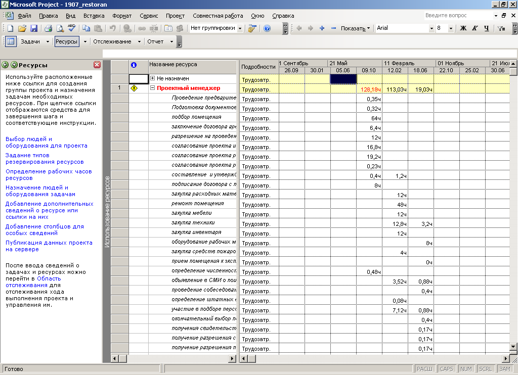
Task: Undo the last action
Action: click(x=112, y=28)
